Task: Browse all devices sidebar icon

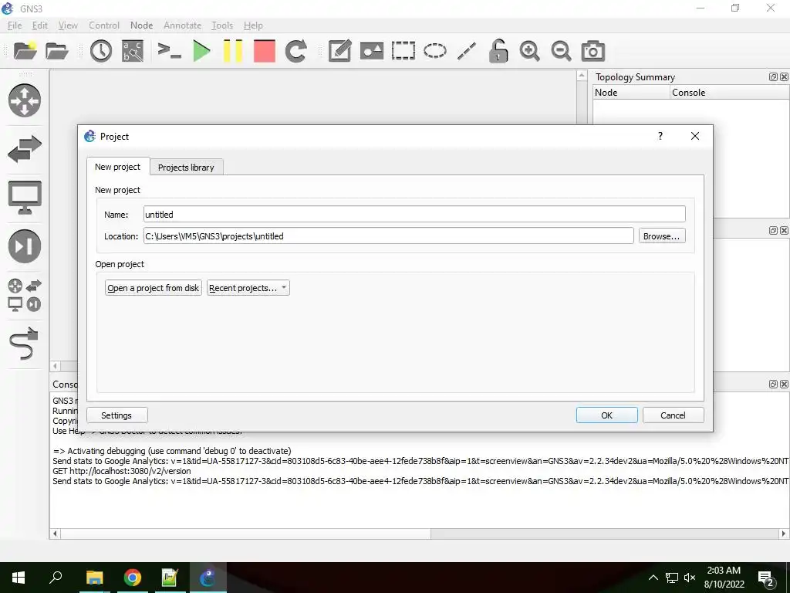Action: point(24,295)
